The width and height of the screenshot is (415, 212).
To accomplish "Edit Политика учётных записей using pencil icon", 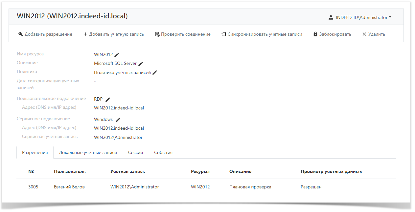I will tap(155, 72).
